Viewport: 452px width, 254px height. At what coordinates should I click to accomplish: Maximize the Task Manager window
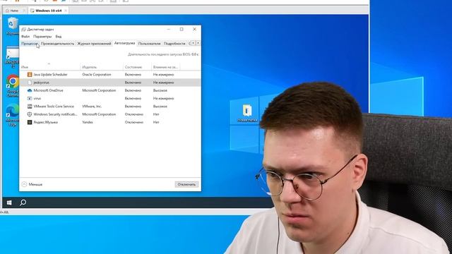(x=182, y=29)
